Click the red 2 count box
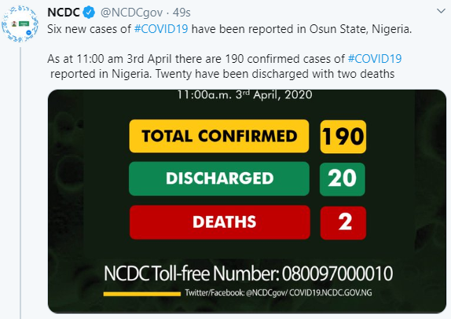This screenshot has height=319, width=451. 343,223
